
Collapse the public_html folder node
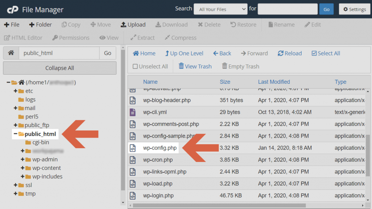(16, 134)
